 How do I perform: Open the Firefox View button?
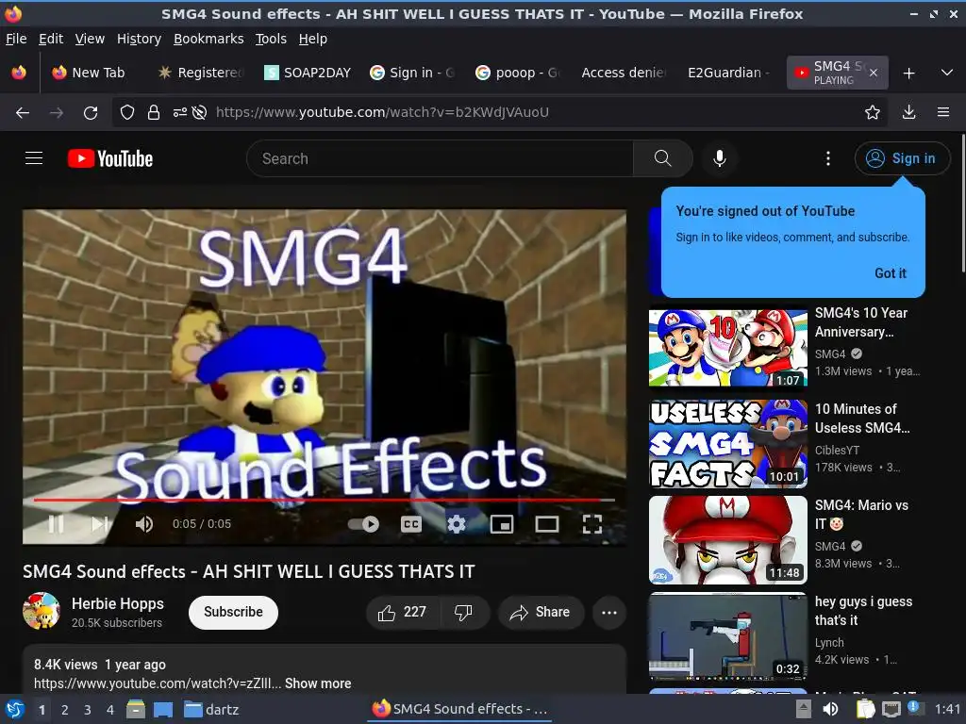[x=19, y=73]
